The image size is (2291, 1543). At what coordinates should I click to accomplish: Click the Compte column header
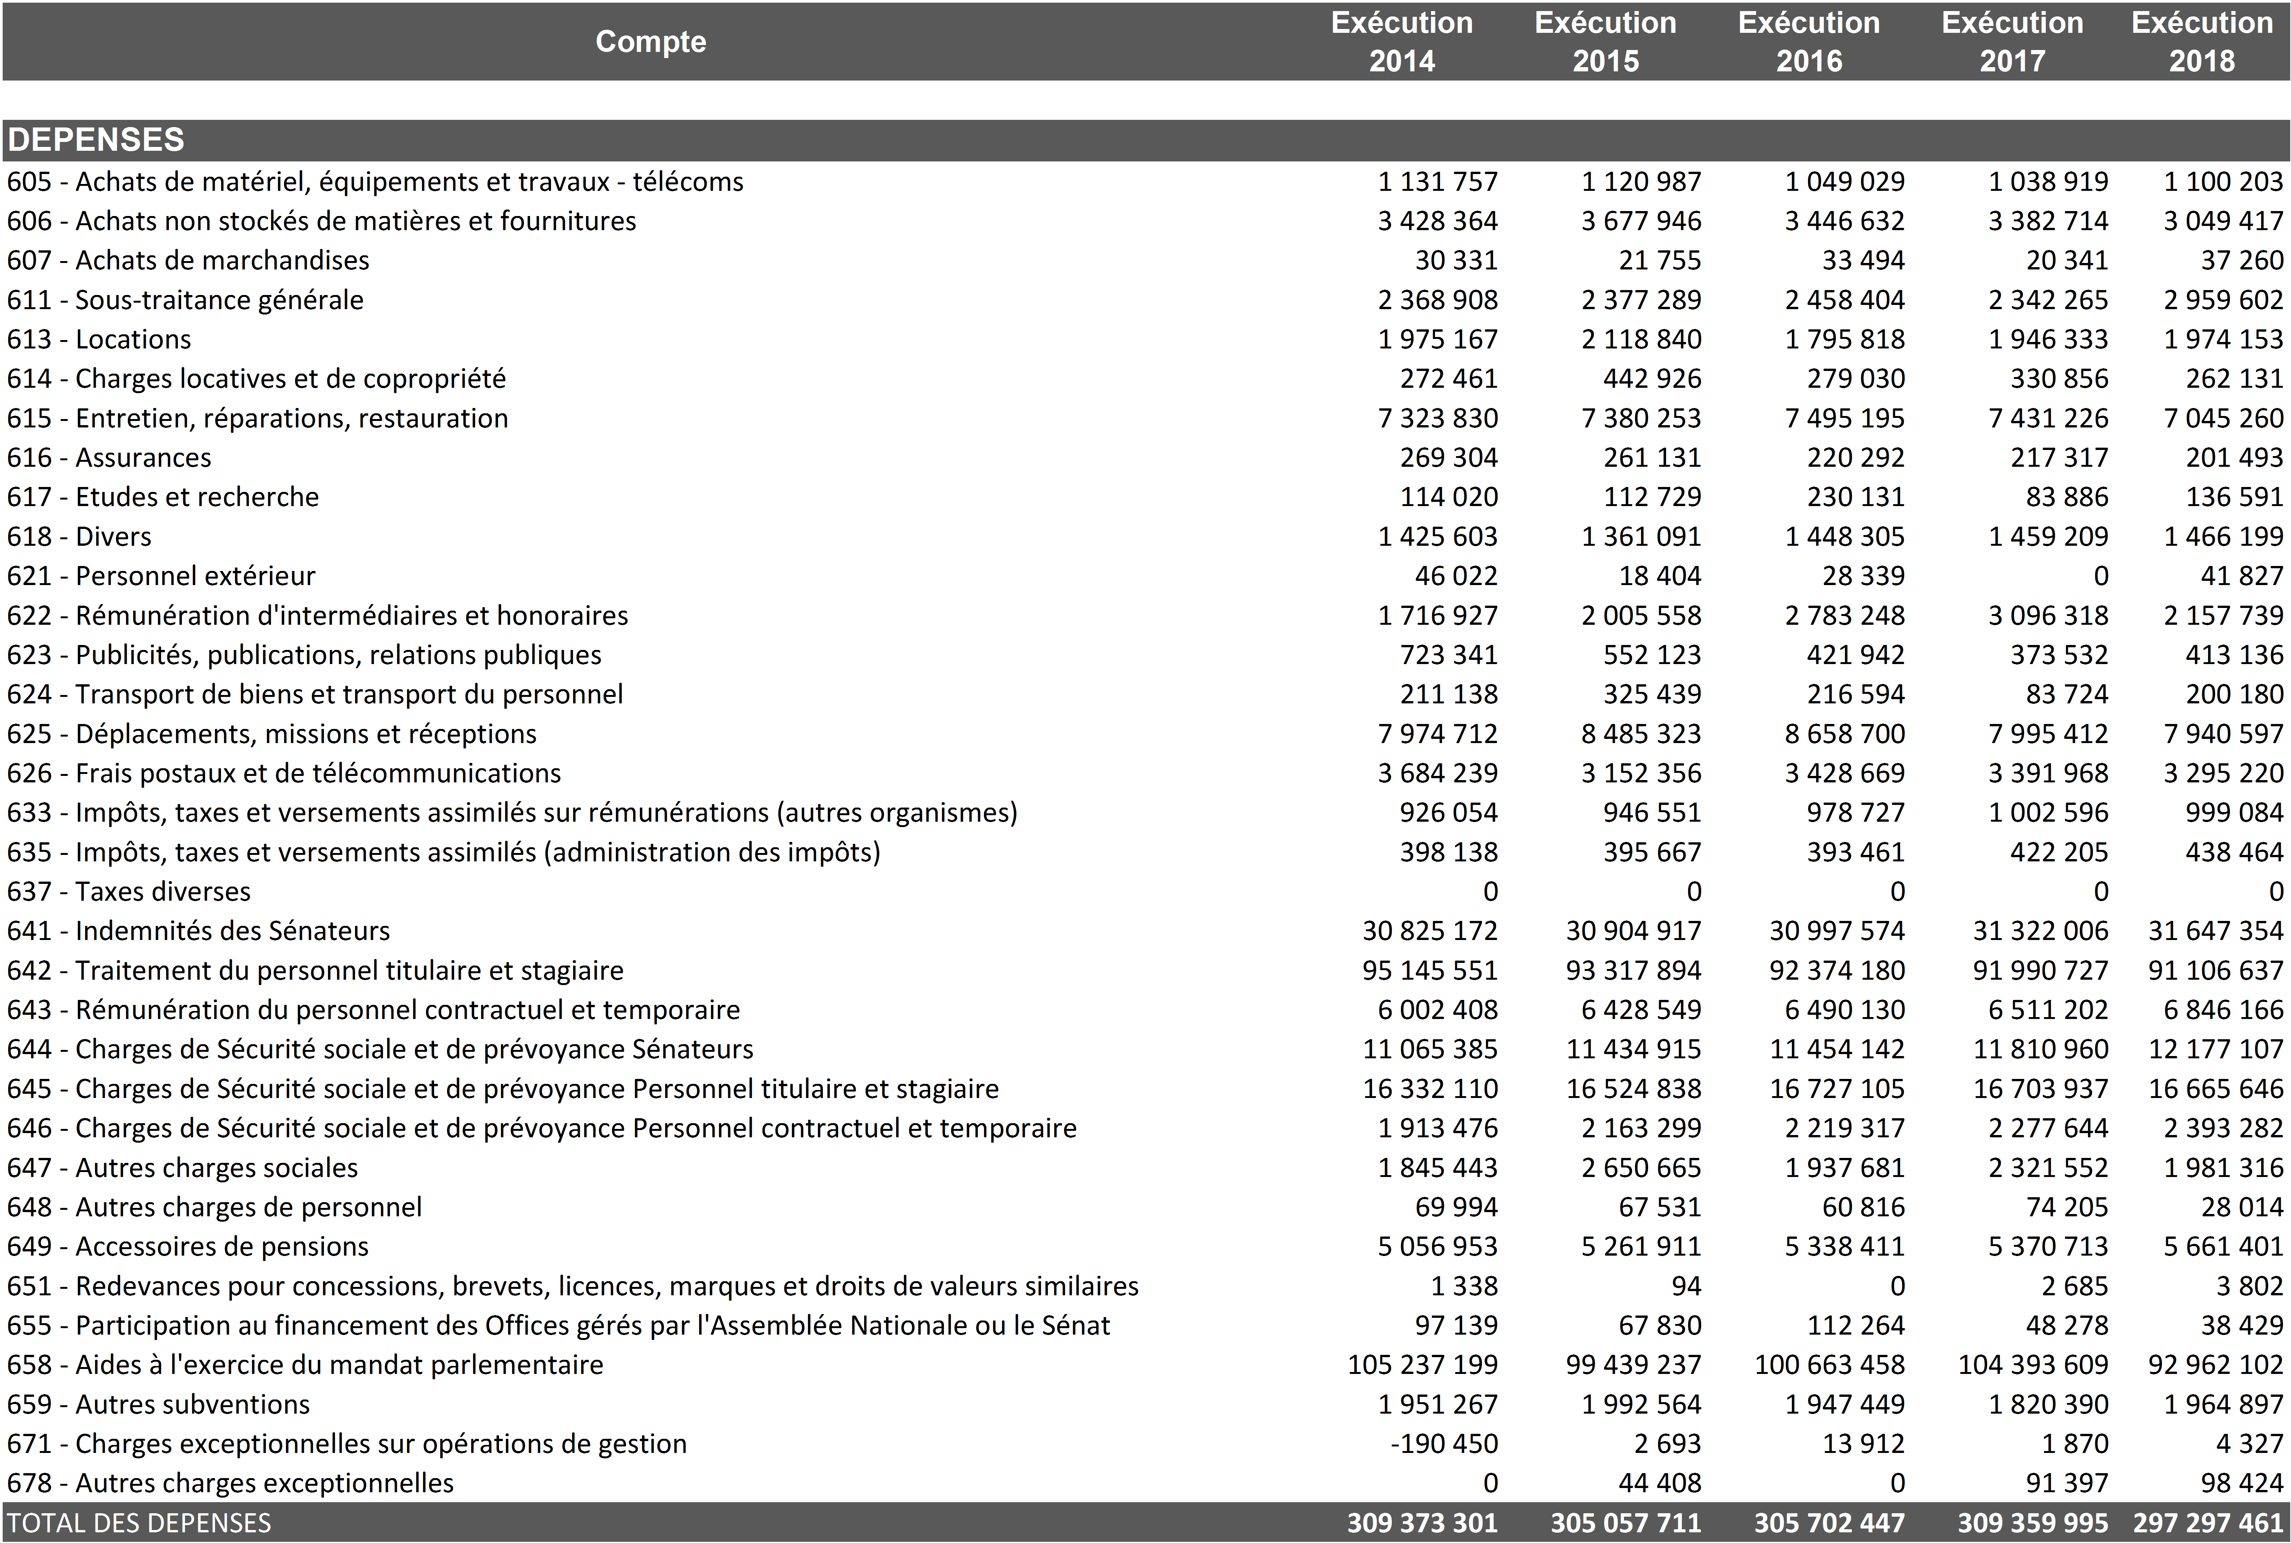coord(651,41)
